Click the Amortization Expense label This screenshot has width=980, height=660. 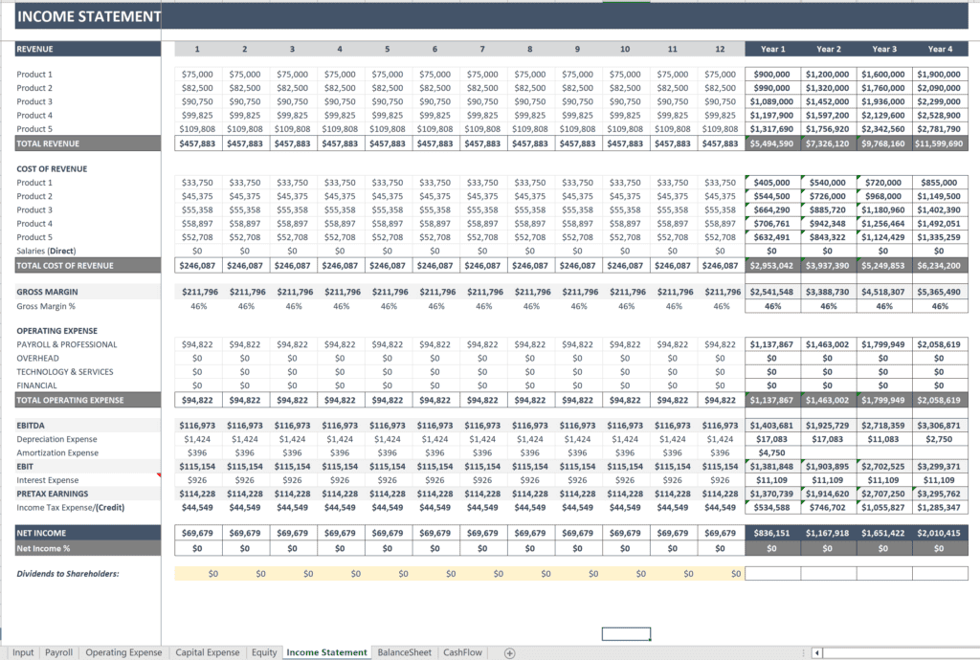coord(57,453)
